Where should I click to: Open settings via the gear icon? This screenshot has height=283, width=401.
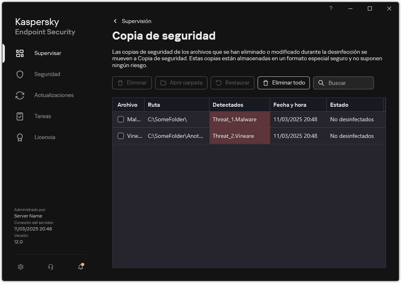(20, 267)
